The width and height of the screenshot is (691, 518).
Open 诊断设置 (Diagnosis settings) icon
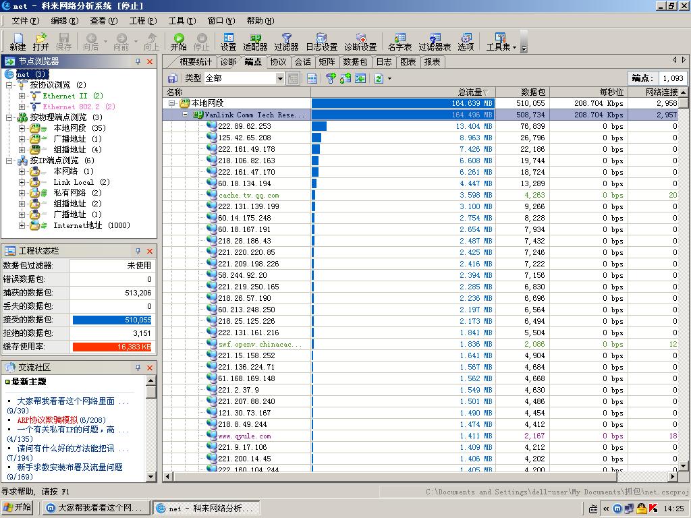pos(360,41)
